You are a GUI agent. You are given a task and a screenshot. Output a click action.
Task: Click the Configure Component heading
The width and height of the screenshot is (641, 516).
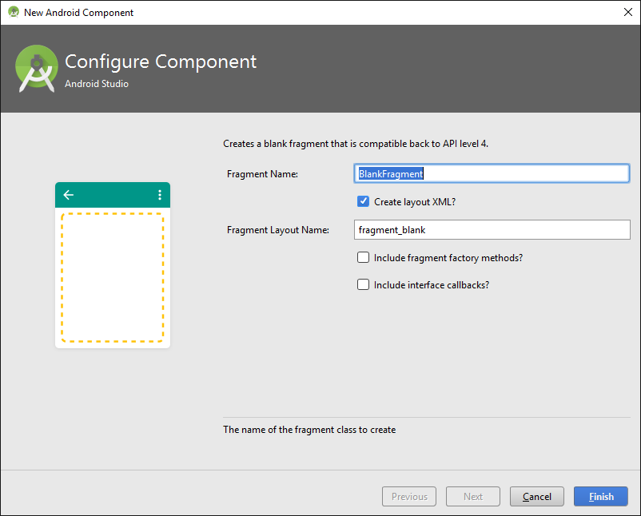(161, 62)
